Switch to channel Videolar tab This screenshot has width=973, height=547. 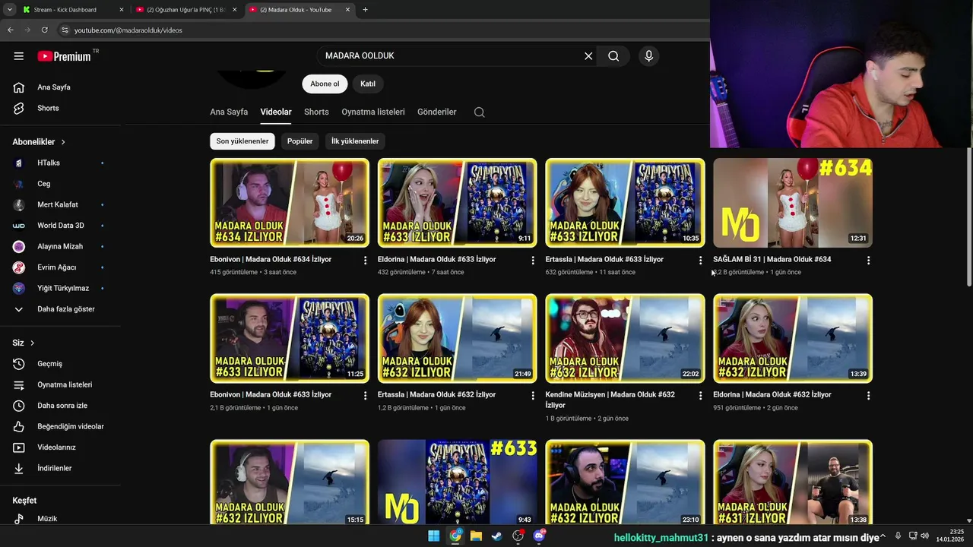[276, 112]
